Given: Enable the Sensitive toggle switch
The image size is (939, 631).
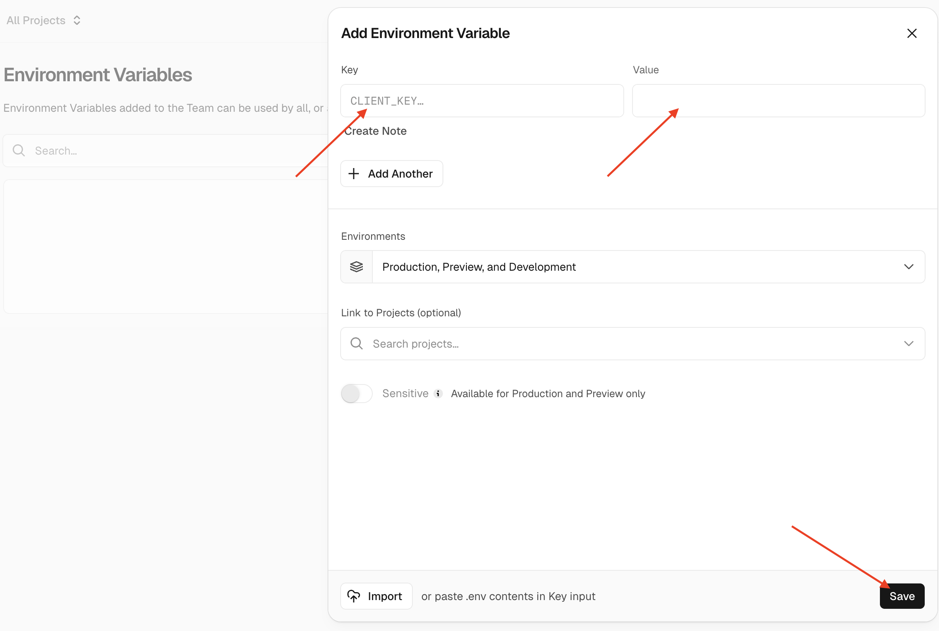Looking at the screenshot, I should [x=356, y=394].
